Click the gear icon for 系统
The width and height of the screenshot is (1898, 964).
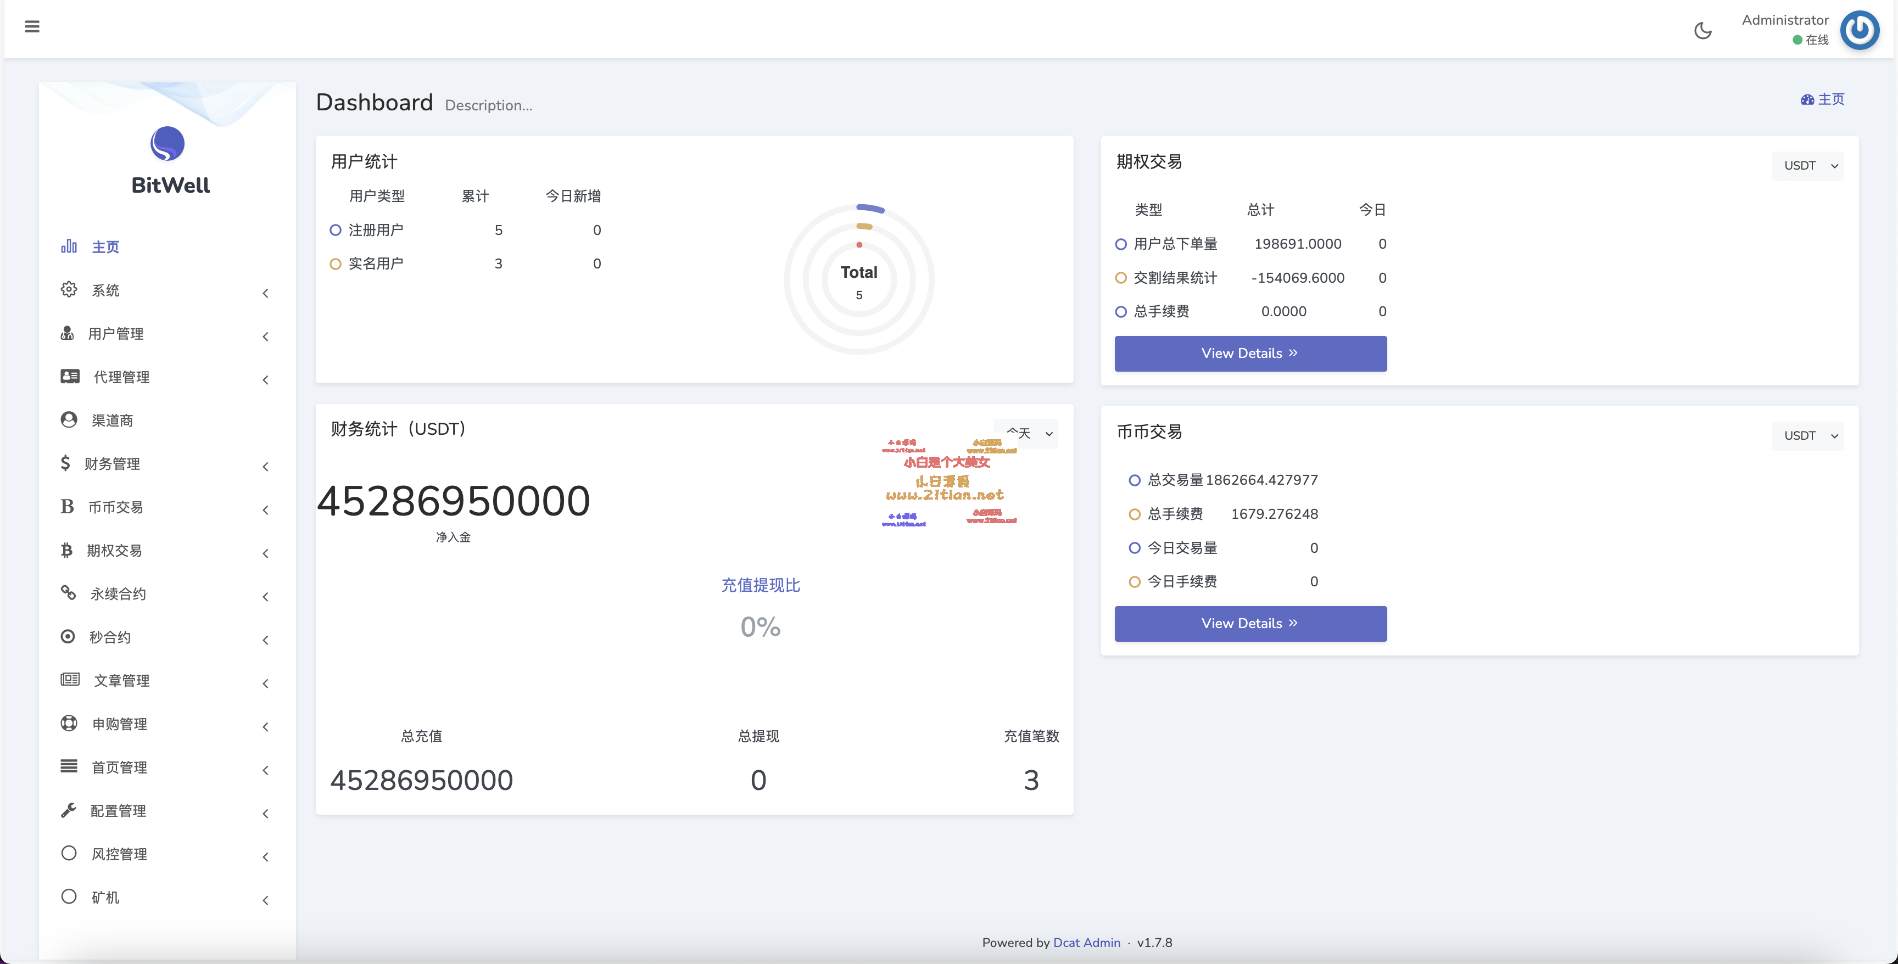tap(69, 289)
